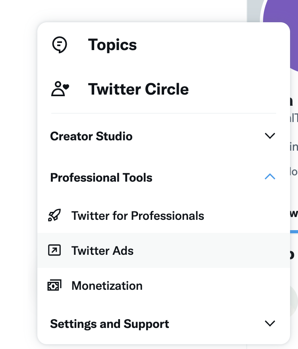Expand Settings and Support chevron

270,324
